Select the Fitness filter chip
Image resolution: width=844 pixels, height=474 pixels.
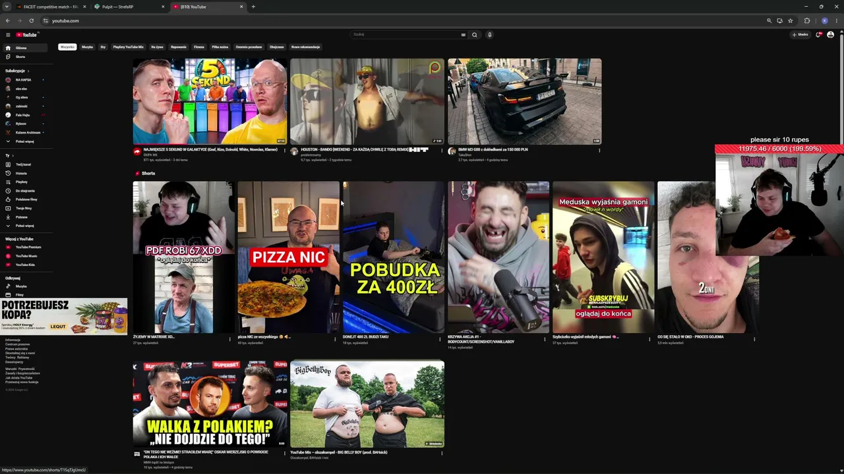pos(199,47)
